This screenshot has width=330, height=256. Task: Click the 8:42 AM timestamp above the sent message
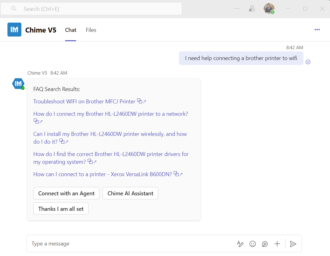click(x=294, y=48)
